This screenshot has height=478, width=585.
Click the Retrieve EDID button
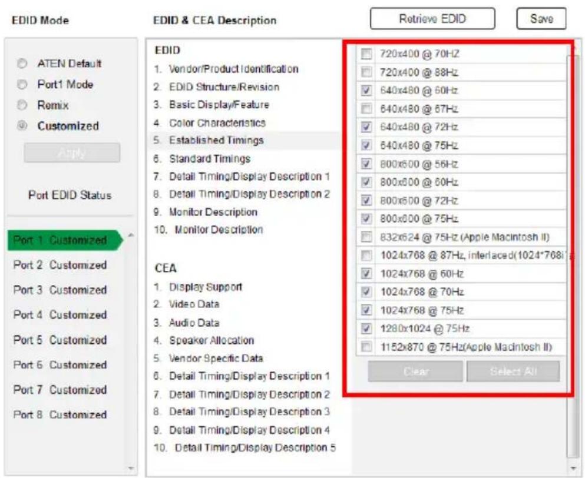pyautogui.click(x=432, y=19)
